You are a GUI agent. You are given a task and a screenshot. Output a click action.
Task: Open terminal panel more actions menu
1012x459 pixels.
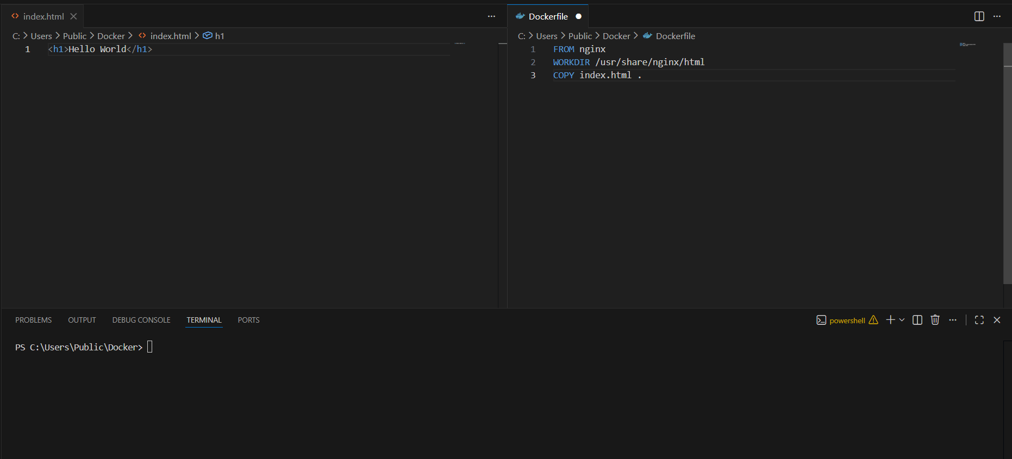point(953,320)
